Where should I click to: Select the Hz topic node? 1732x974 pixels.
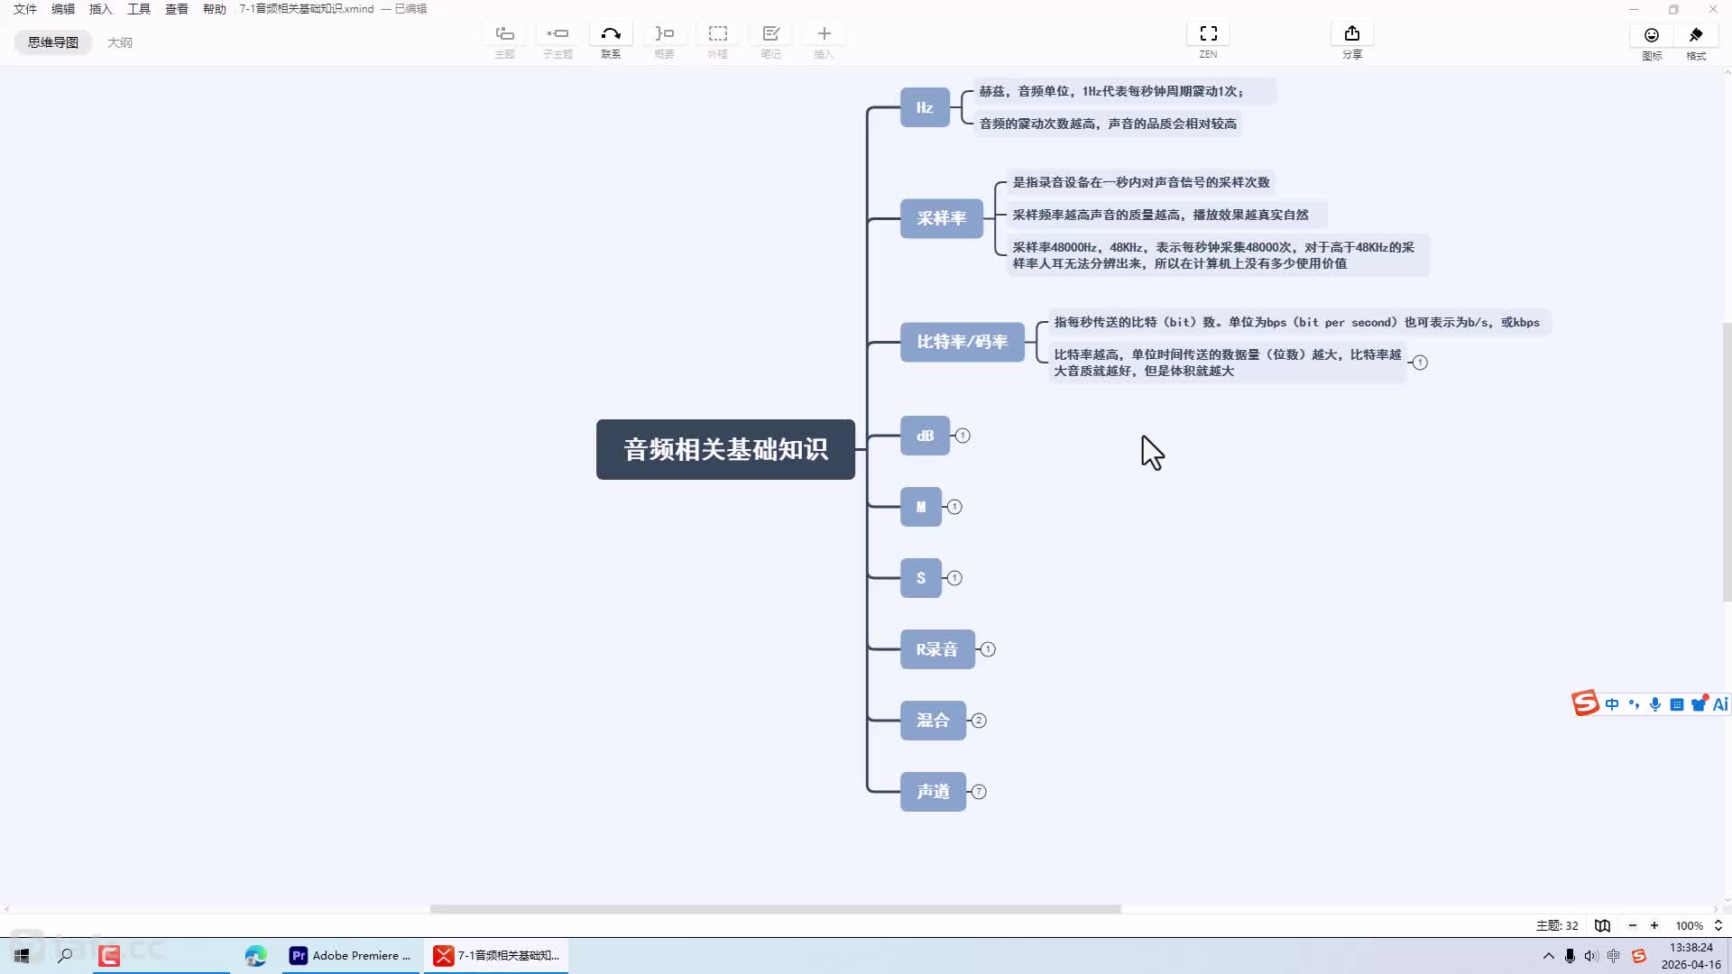point(925,107)
